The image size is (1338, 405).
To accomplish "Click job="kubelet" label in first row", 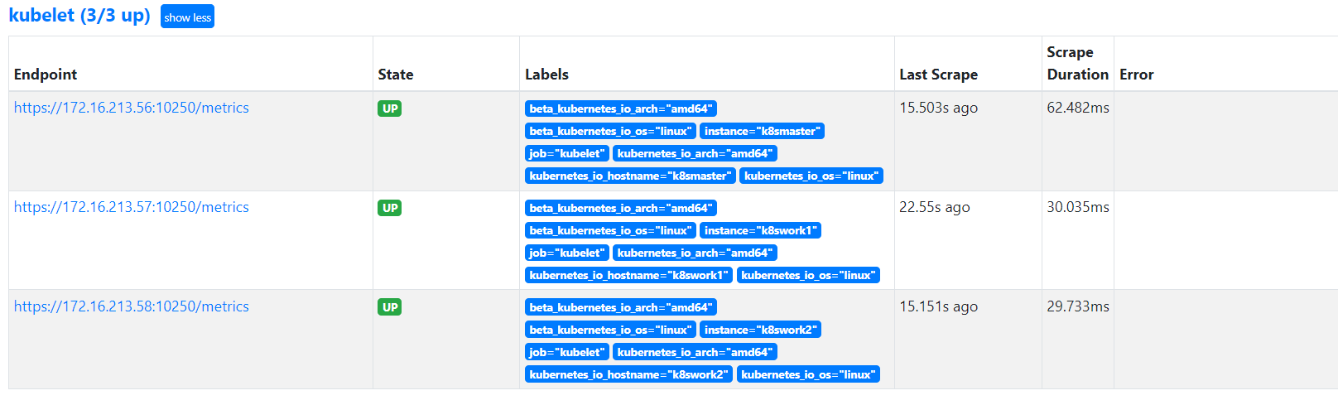I will [567, 153].
